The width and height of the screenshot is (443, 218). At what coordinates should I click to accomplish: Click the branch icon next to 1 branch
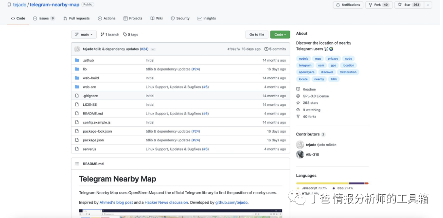pos(103,34)
